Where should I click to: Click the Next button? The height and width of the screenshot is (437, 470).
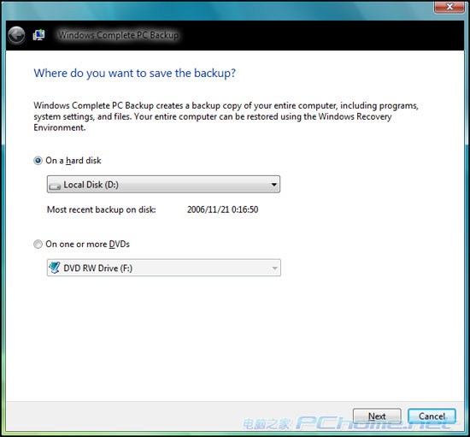[x=377, y=416]
